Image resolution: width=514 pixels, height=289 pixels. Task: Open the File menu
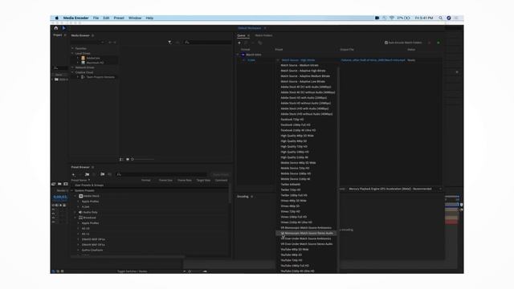pos(96,18)
